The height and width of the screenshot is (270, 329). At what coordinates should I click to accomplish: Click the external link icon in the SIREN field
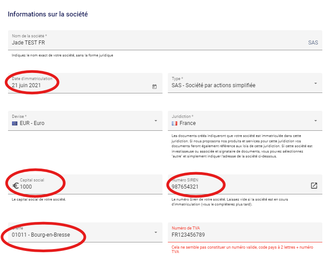click(314, 185)
